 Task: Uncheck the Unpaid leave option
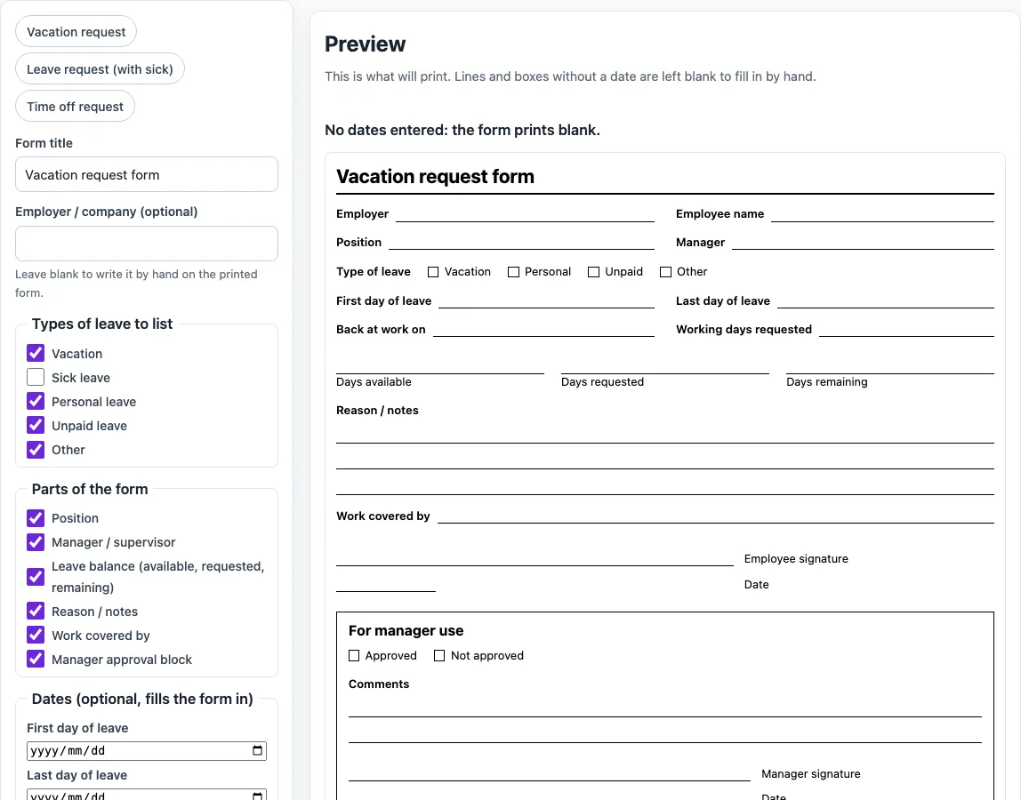click(x=36, y=426)
